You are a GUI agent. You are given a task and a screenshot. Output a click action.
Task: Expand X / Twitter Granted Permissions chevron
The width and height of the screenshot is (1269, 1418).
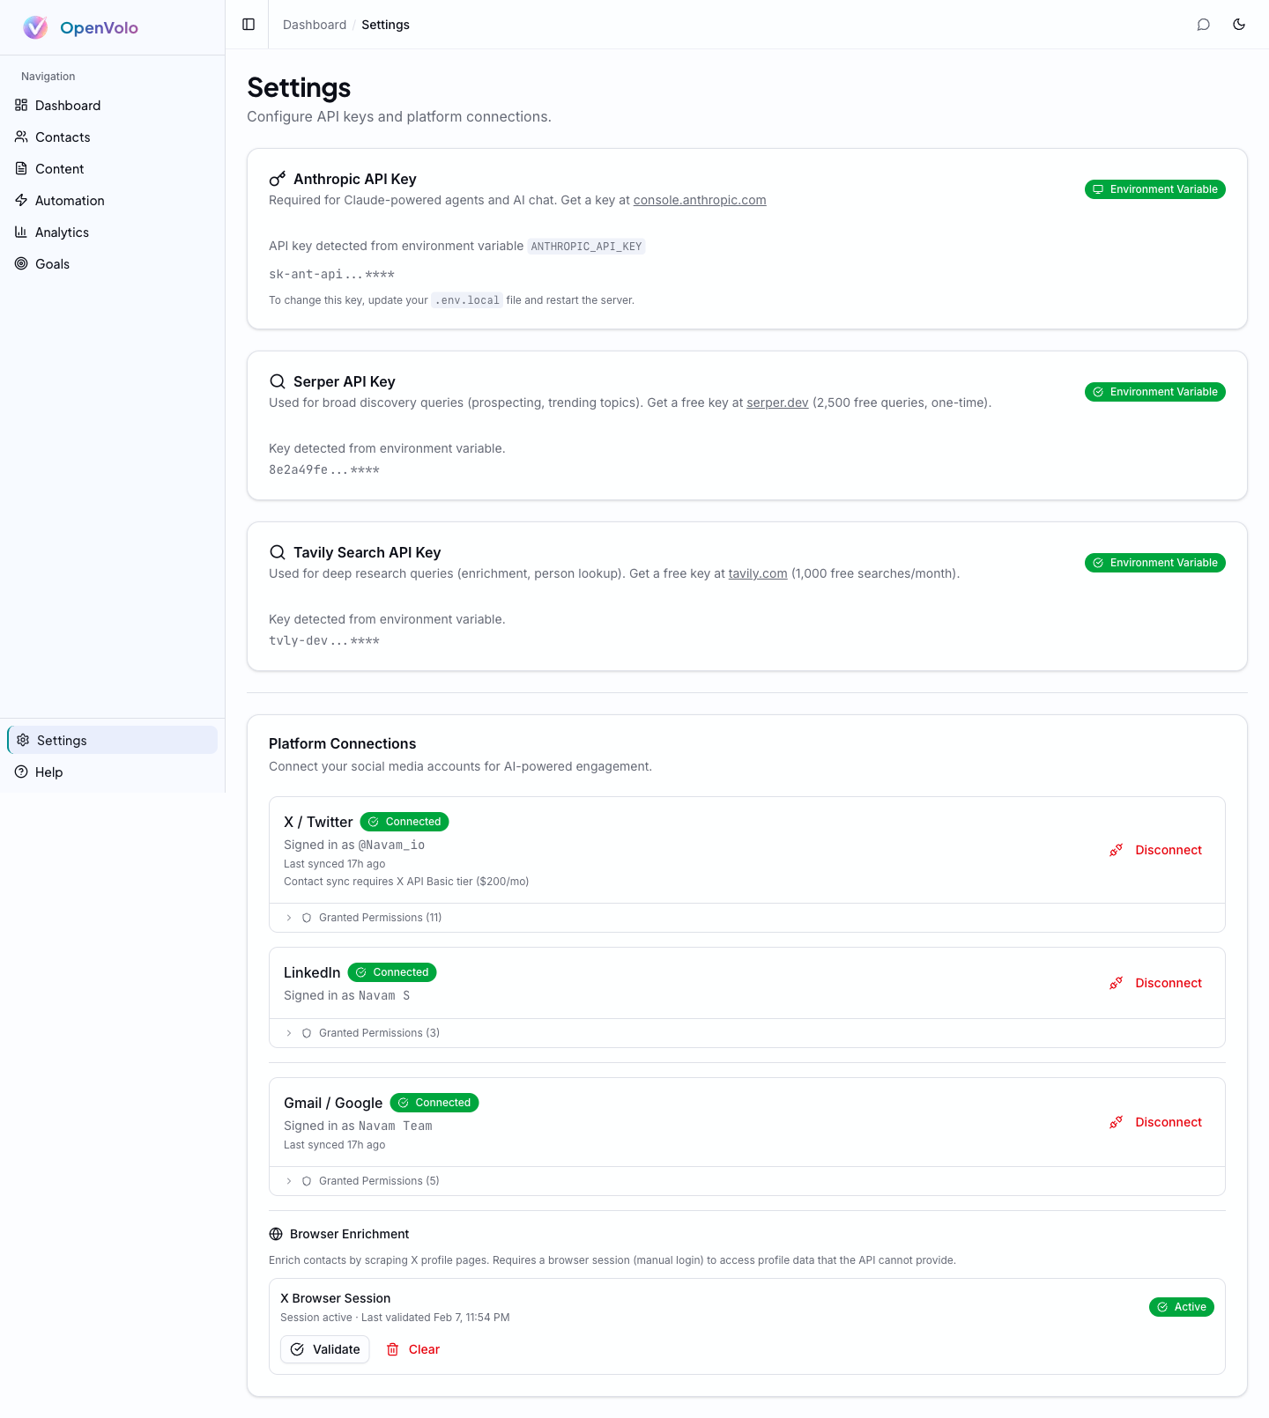pyautogui.click(x=289, y=918)
